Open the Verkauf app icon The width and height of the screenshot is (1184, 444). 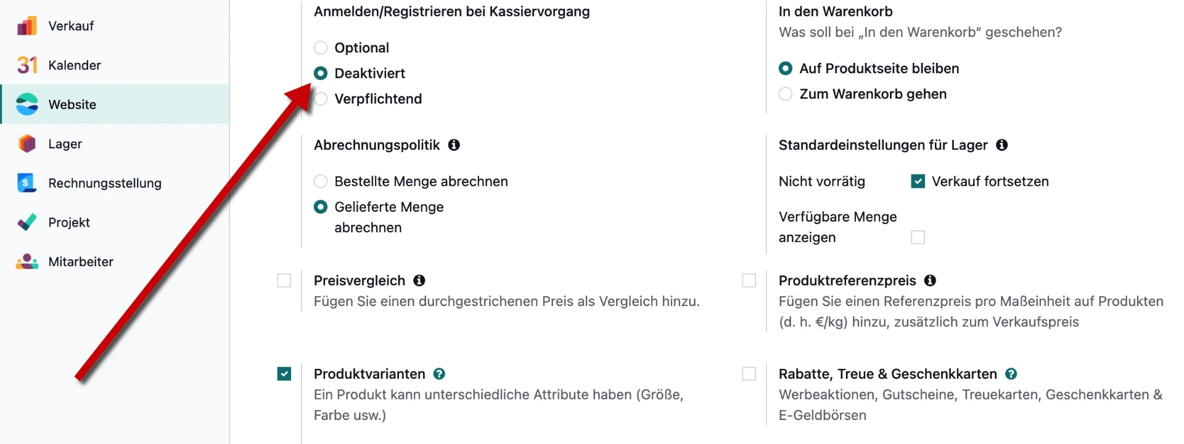click(x=27, y=26)
